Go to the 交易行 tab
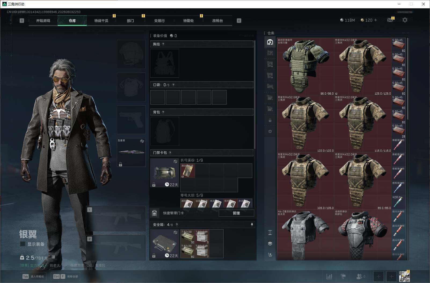The image size is (430, 283). [159, 21]
